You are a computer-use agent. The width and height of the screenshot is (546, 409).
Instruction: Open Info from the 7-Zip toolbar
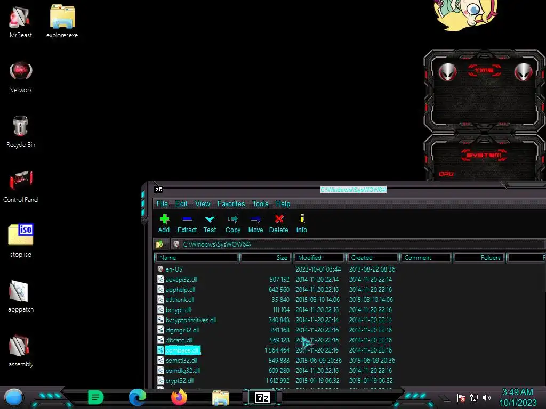(x=302, y=223)
